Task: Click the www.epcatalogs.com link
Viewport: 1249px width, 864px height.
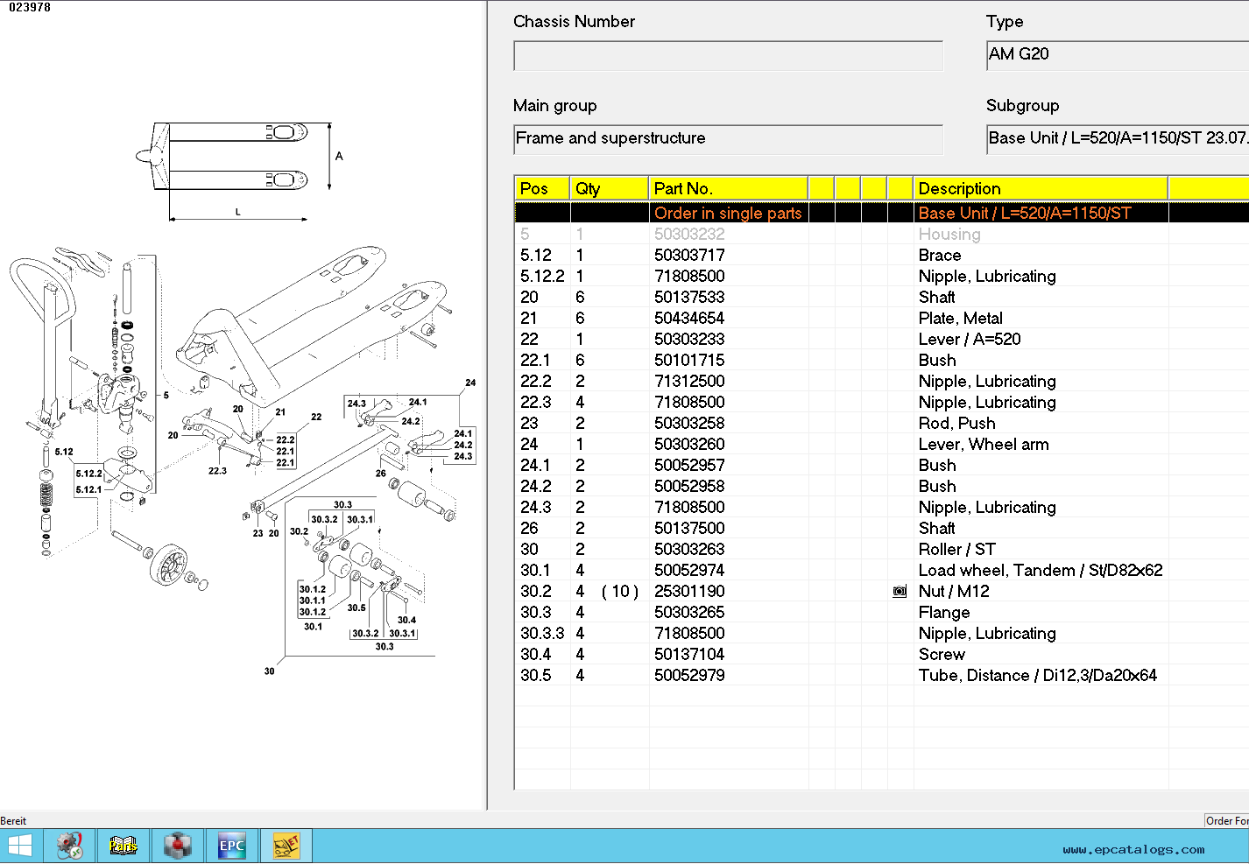Action: pyautogui.click(x=1133, y=849)
